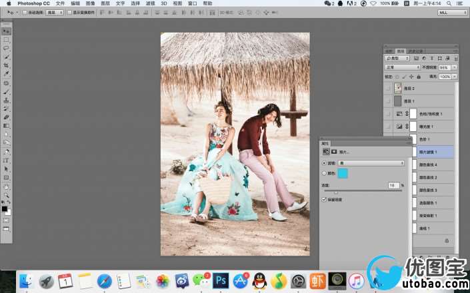Click the lock position icon

tap(411, 77)
